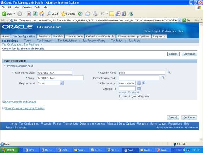Switch to Defaults and Controls tab
This screenshot has width=203, height=153.
pos(100,36)
